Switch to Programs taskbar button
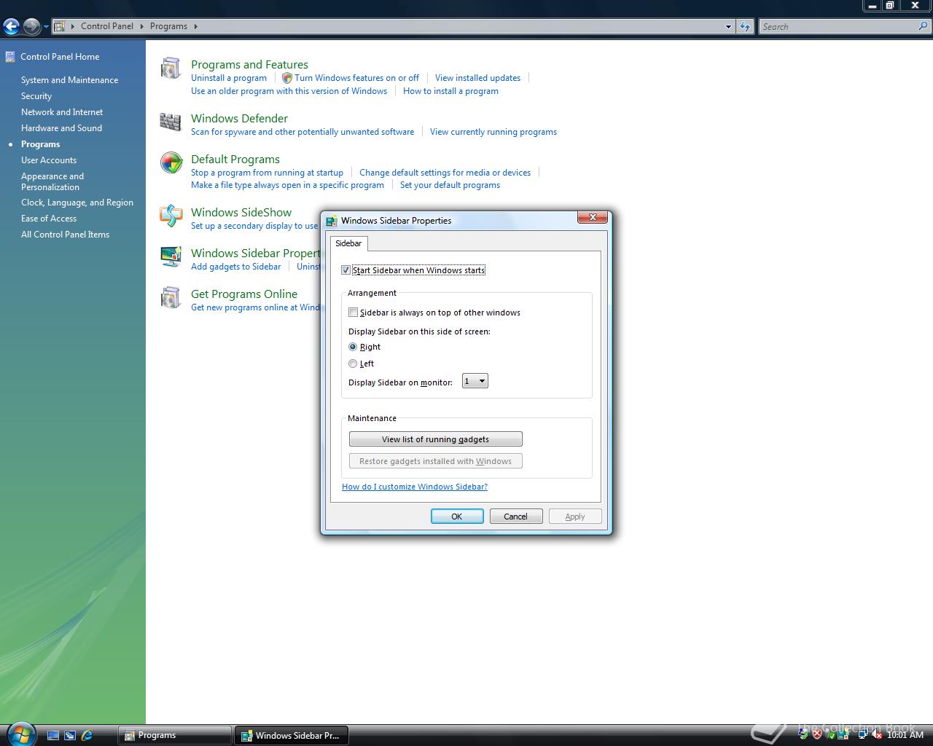 click(174, 735)
